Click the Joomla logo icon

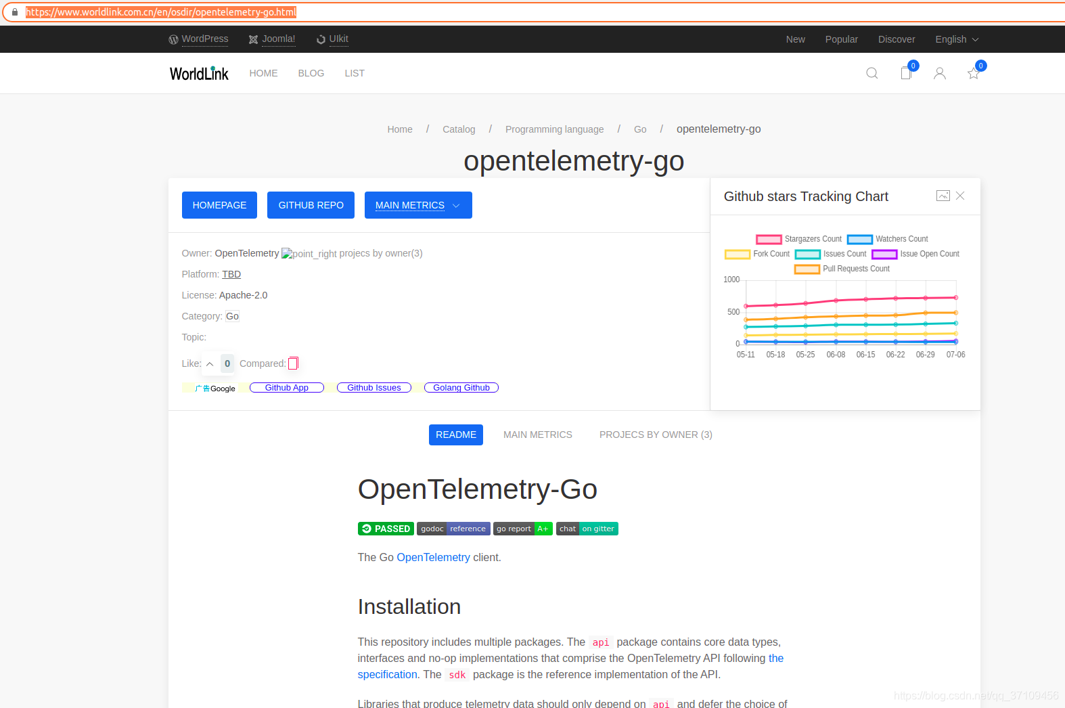(x=254, y=39)
